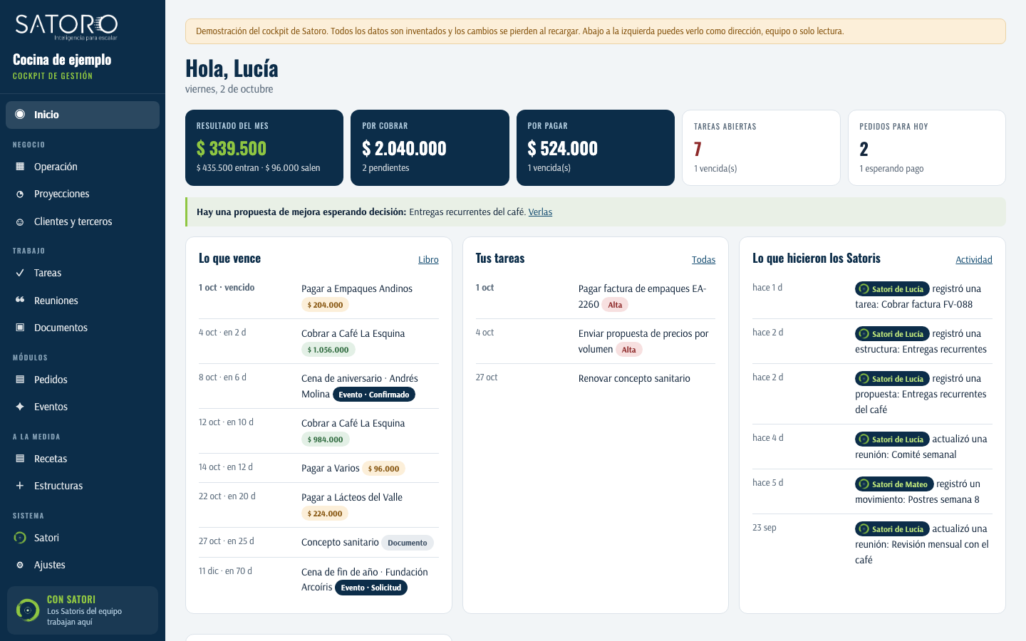Viewport: 1026px width, 641px height.
Task: Open the Por pagar card
Action: (596, 147)
